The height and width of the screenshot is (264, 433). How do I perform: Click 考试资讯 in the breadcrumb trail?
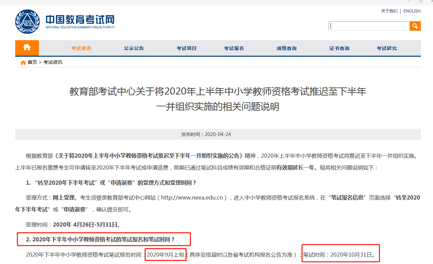click(53, 62)
